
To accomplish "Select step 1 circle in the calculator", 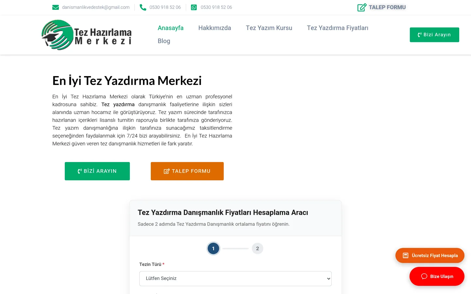I will pos(213,249).
